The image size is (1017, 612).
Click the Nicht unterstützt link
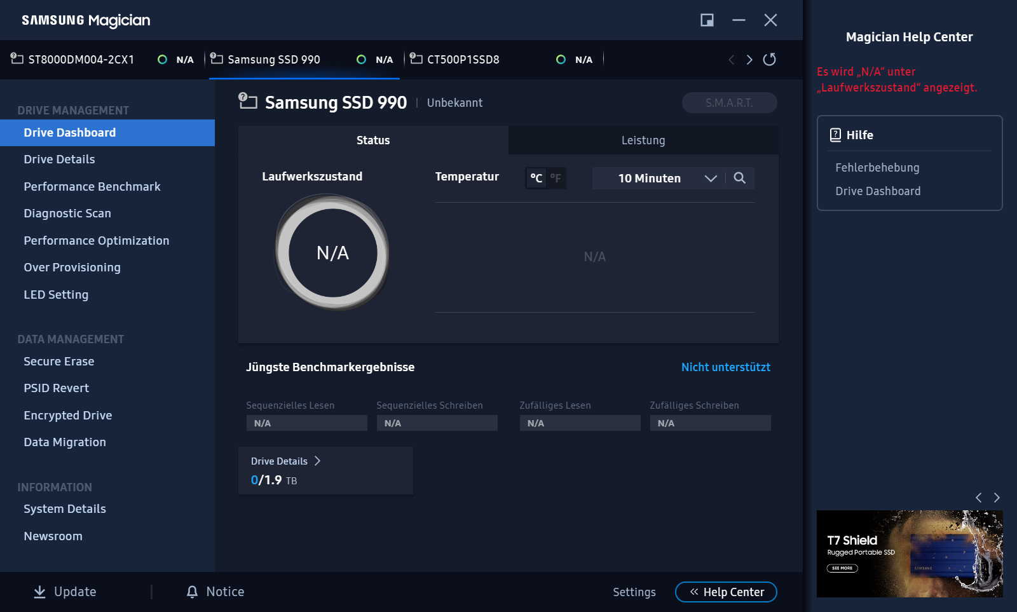pyautogui.click(x=726, y=367)
